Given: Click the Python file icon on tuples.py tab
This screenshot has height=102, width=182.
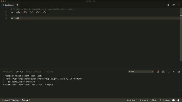Looking at the screenshot, I should click(3, 5).
